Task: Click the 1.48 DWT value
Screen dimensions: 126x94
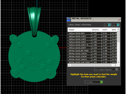Action: tap(105, 48)
